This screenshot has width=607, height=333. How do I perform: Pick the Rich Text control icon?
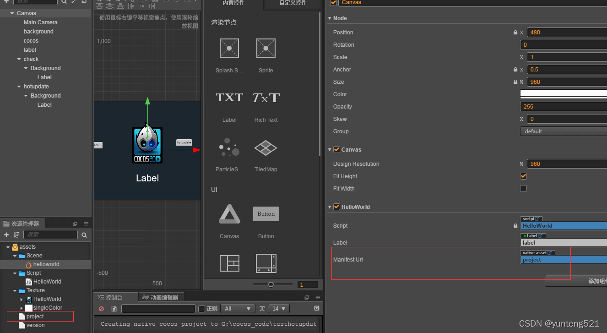[x=266, y=97]
